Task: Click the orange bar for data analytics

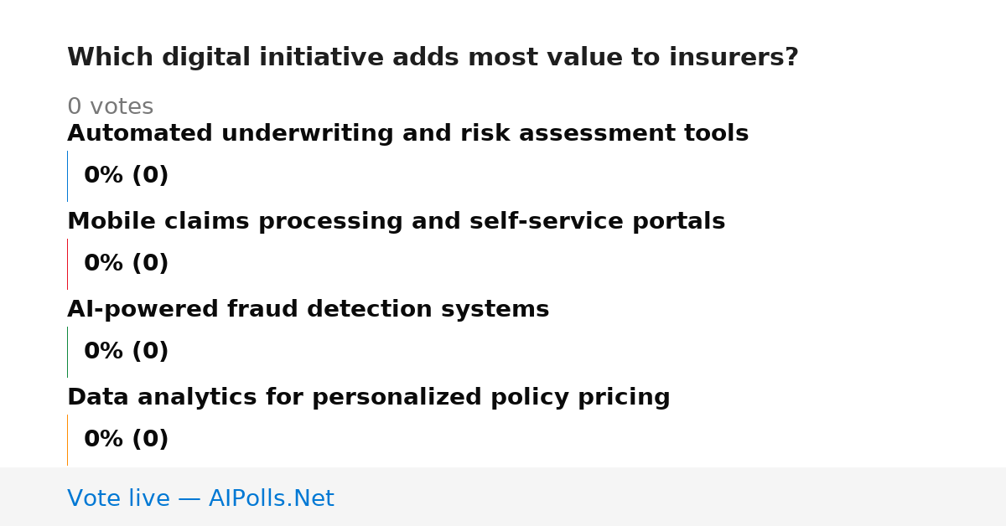Action: (x=67, y=440)
